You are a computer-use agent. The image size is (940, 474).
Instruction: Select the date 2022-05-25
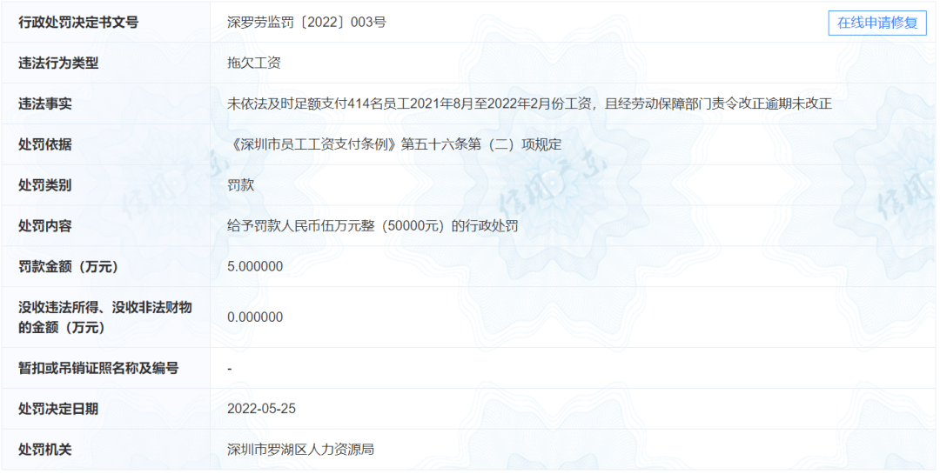261,409
